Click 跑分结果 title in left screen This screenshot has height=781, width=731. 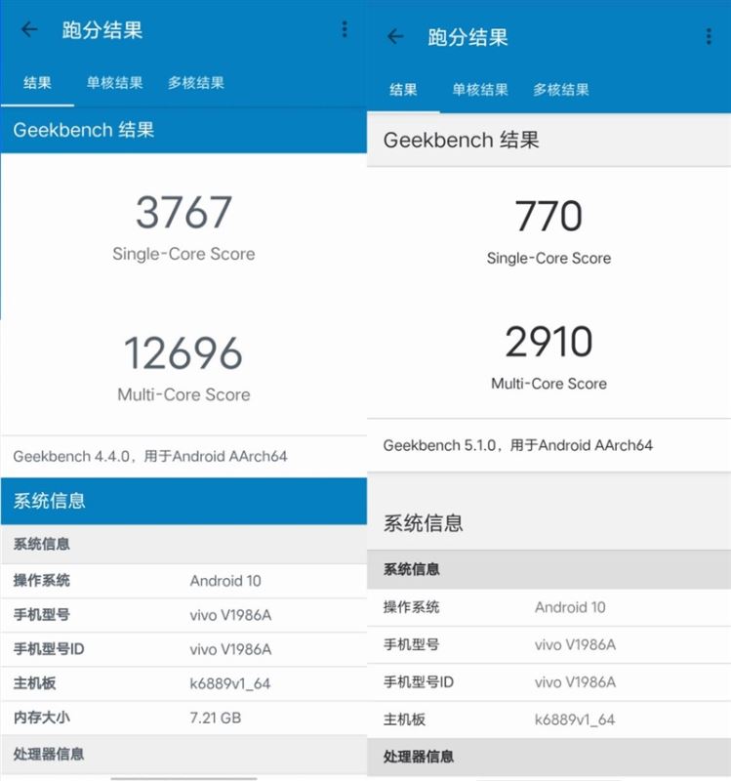102,30
